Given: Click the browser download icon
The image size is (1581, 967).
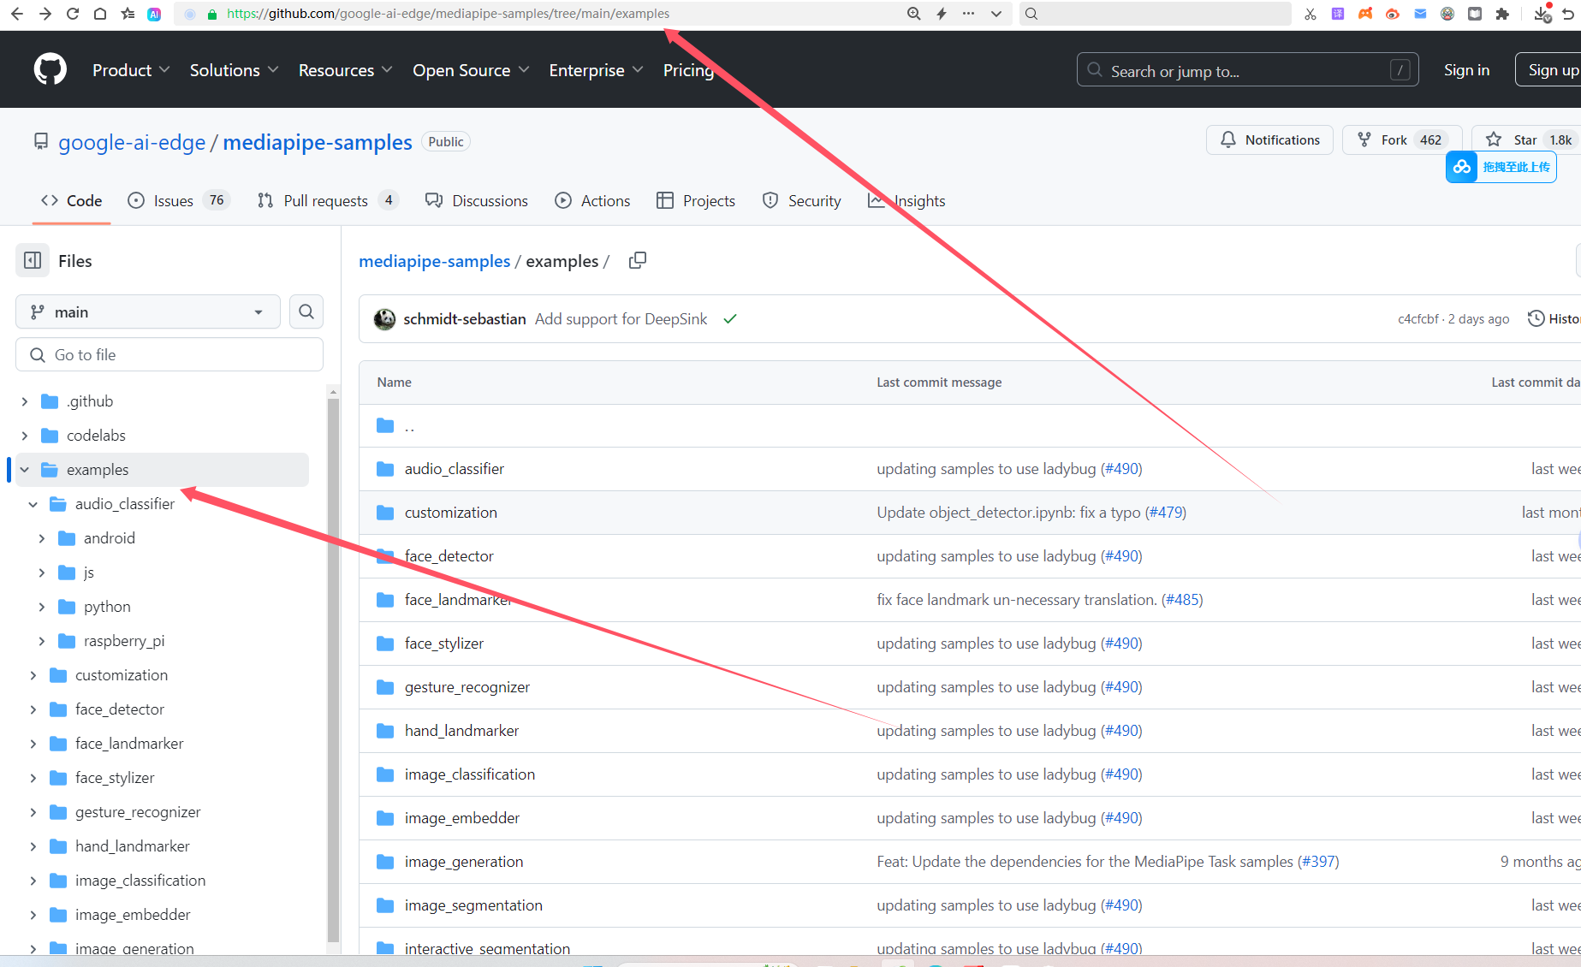Looking at the screenshot, I should (1542, 14).
